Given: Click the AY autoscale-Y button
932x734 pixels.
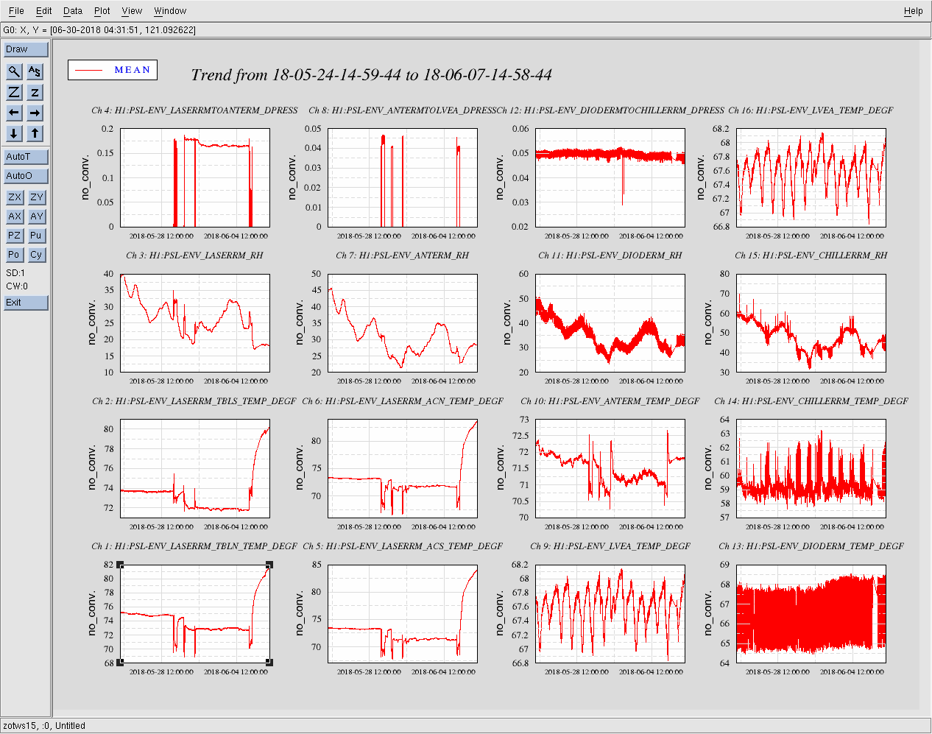Looking at the screenshot, I should pyautogui.click(x=37, y=216).
